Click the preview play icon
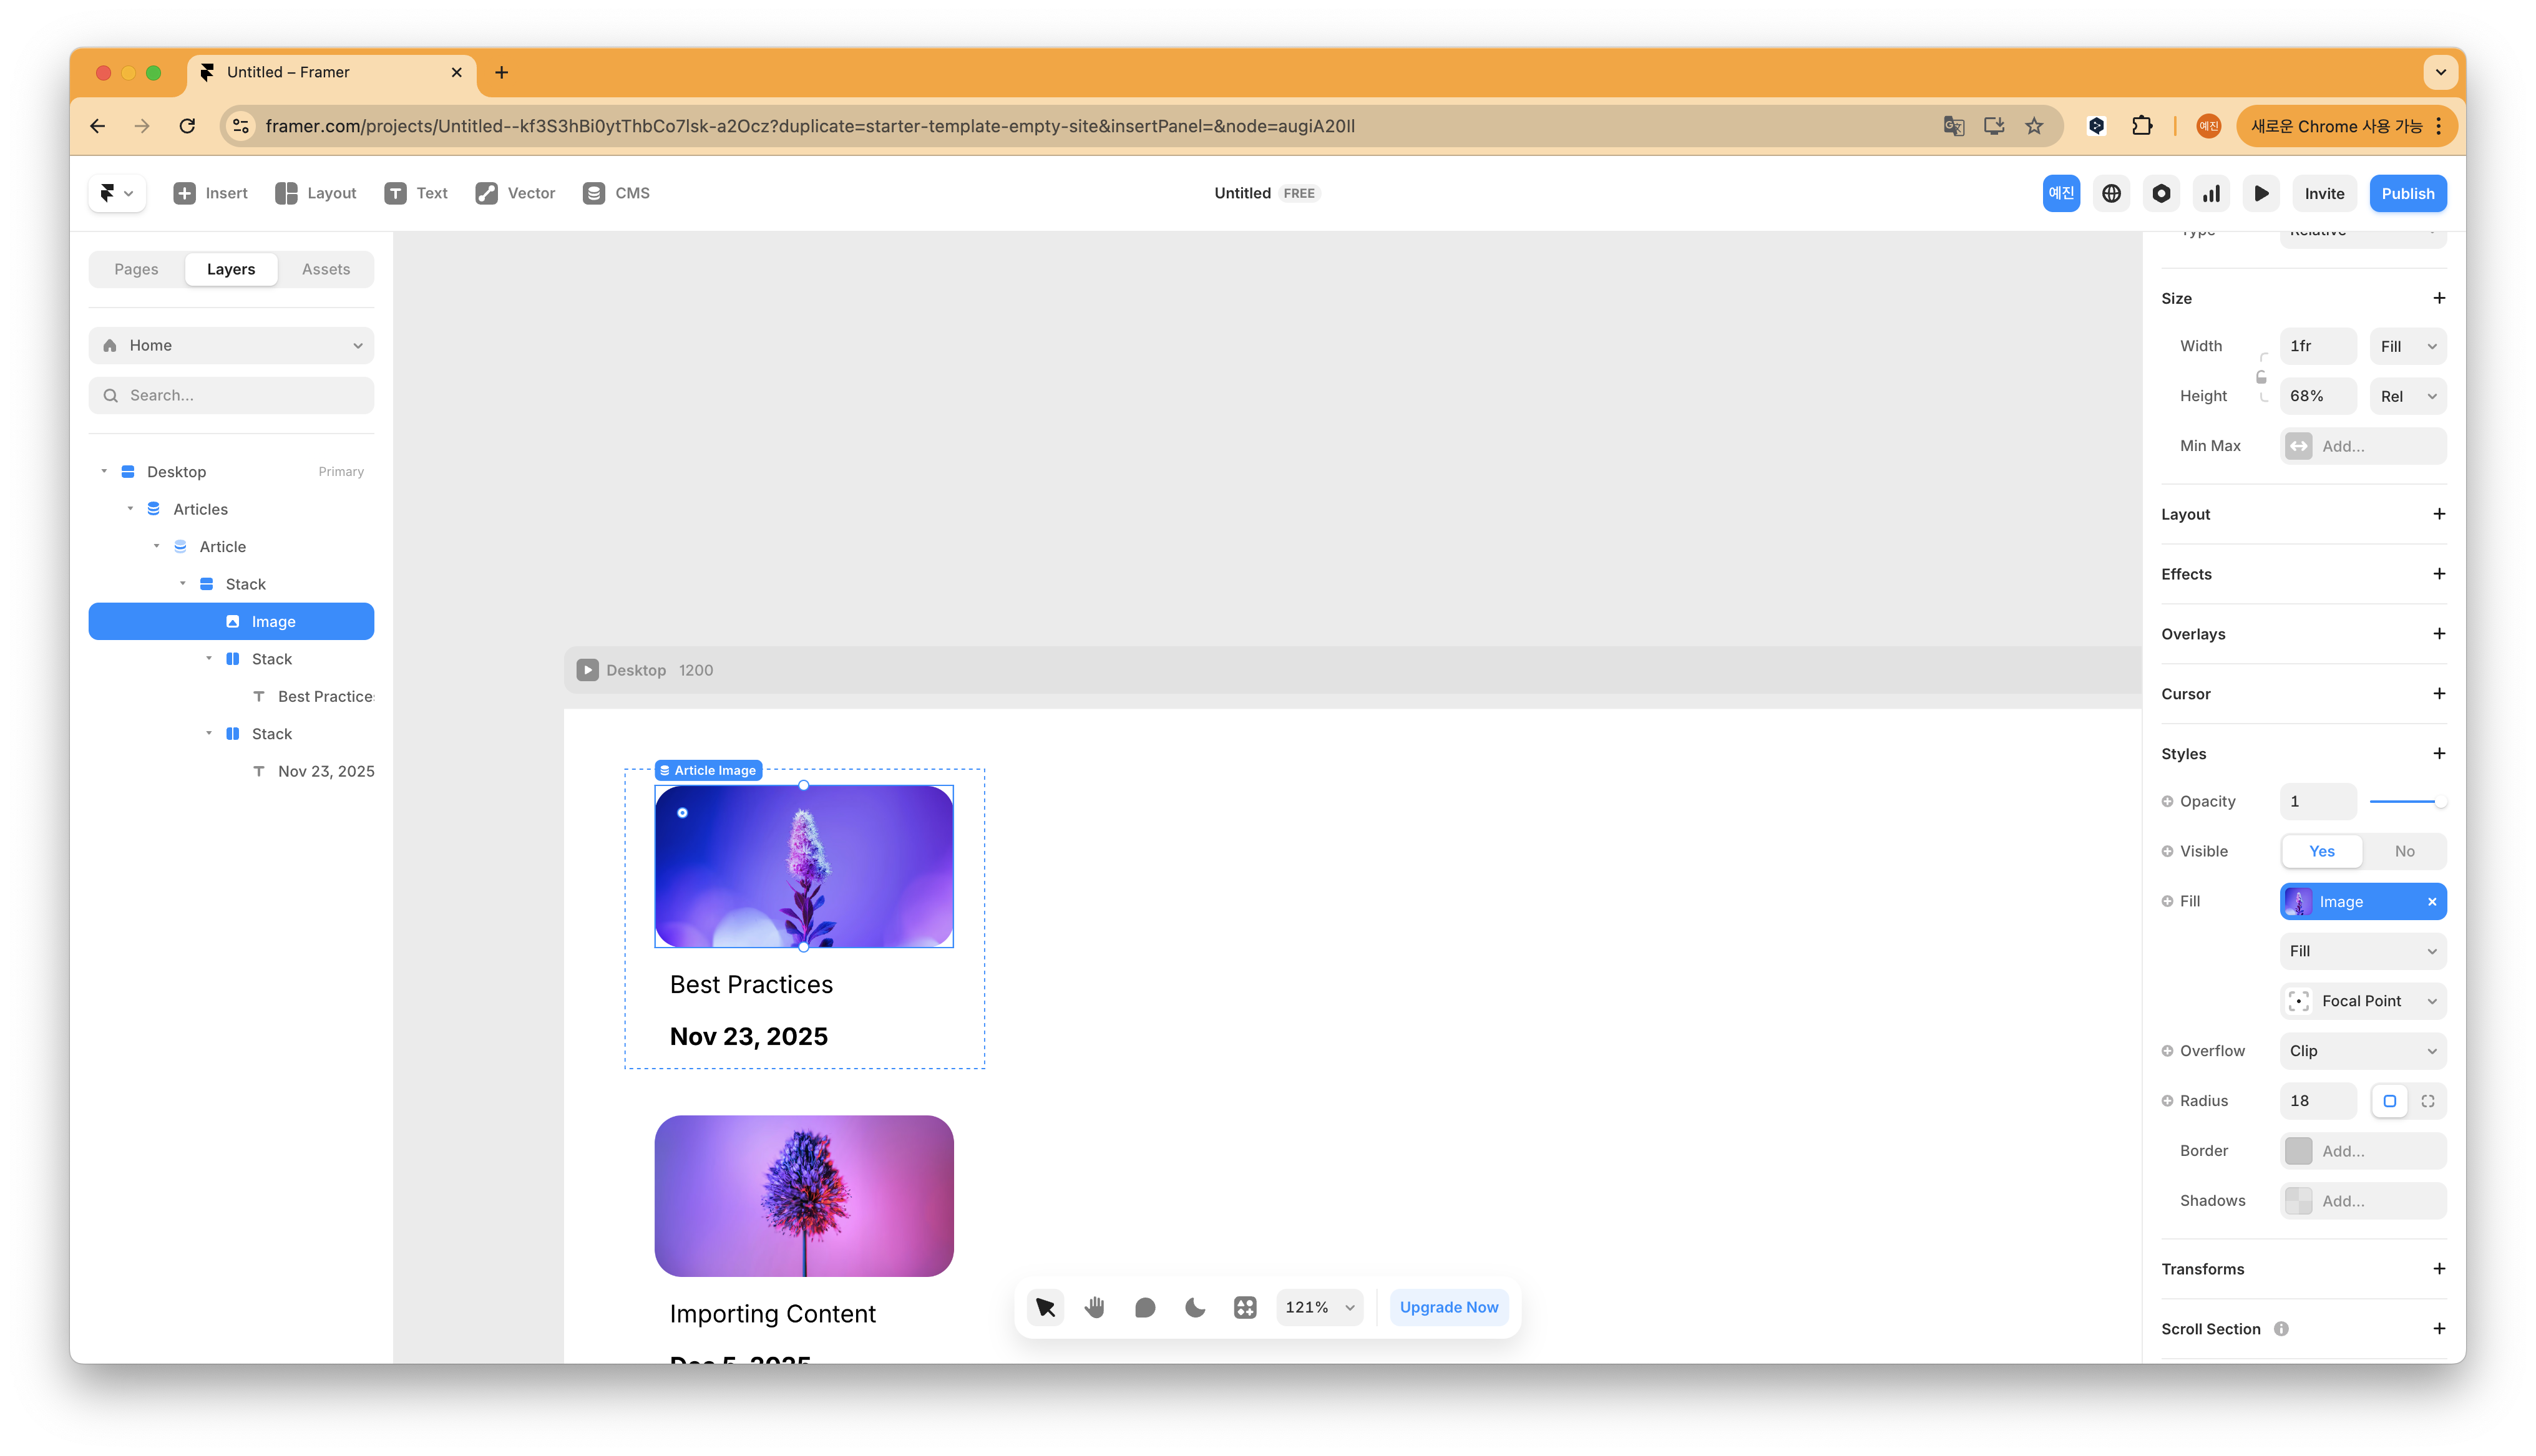 coord(2261,194)
